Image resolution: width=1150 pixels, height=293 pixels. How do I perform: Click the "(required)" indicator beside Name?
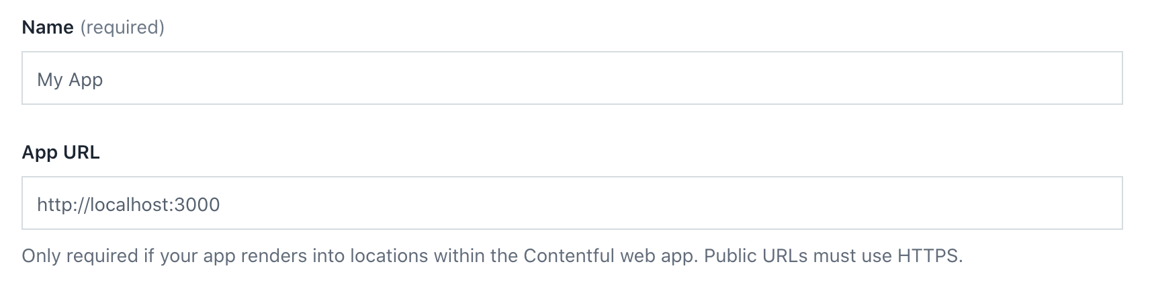click(x=122, y=28)
